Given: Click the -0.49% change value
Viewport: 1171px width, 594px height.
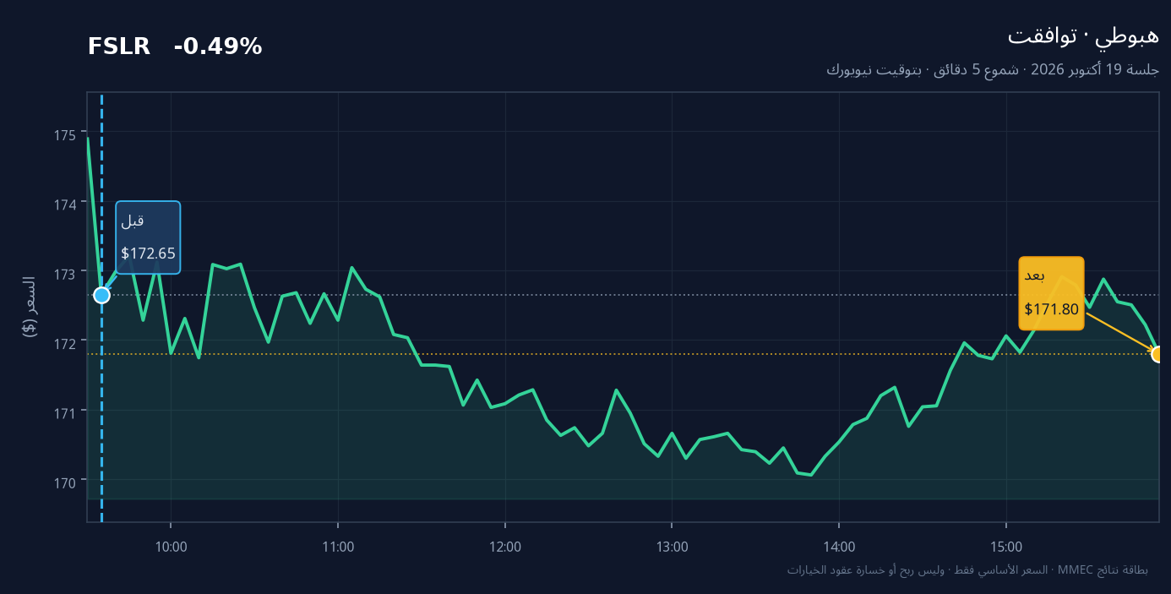Looking at the screenshot, I should click(218, 47).
